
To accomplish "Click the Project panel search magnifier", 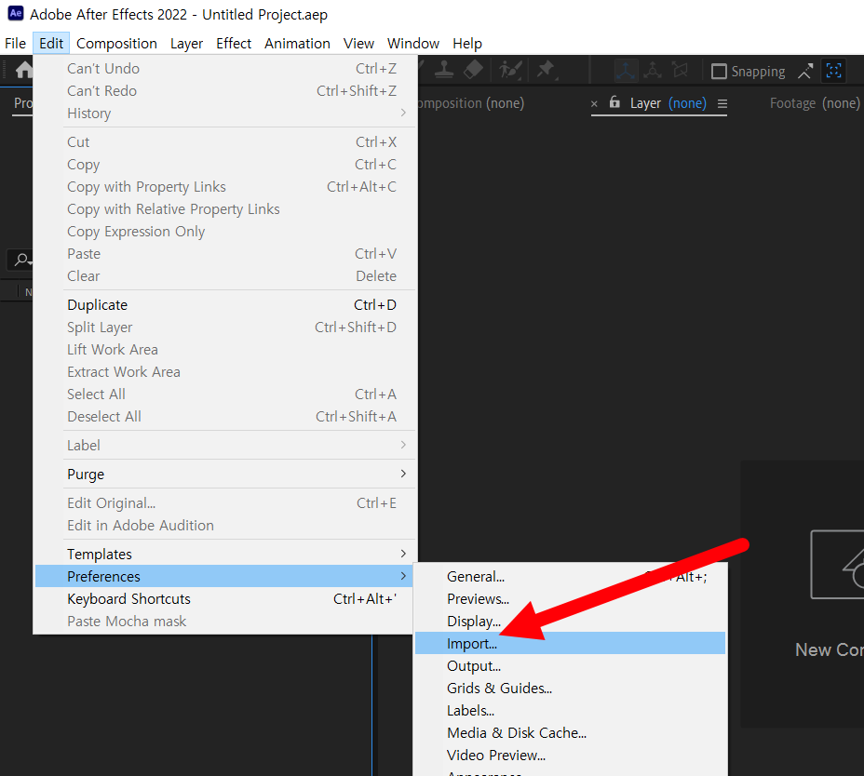I will coord(22,259).
